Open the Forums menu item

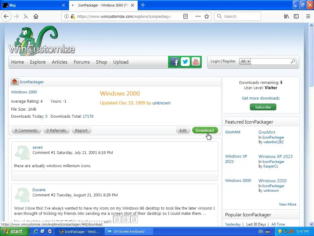82,62
